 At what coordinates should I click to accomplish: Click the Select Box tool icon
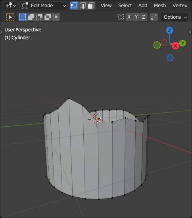[10, 17]
